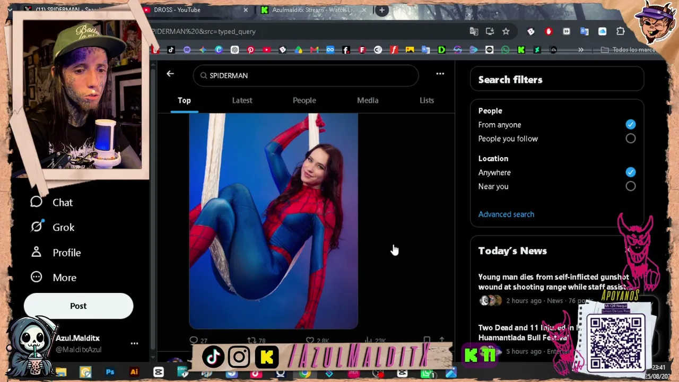
Task: Go back using the search page arrow
Action: pyautogui.click(x=170, y=74)
